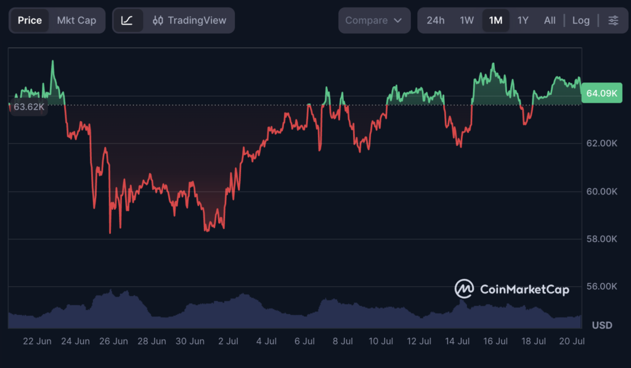Open the chart settings sliders icon

click(x=613, y=20)
